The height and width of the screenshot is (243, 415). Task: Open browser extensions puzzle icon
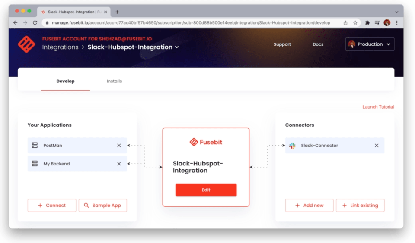tap(367, 23)
